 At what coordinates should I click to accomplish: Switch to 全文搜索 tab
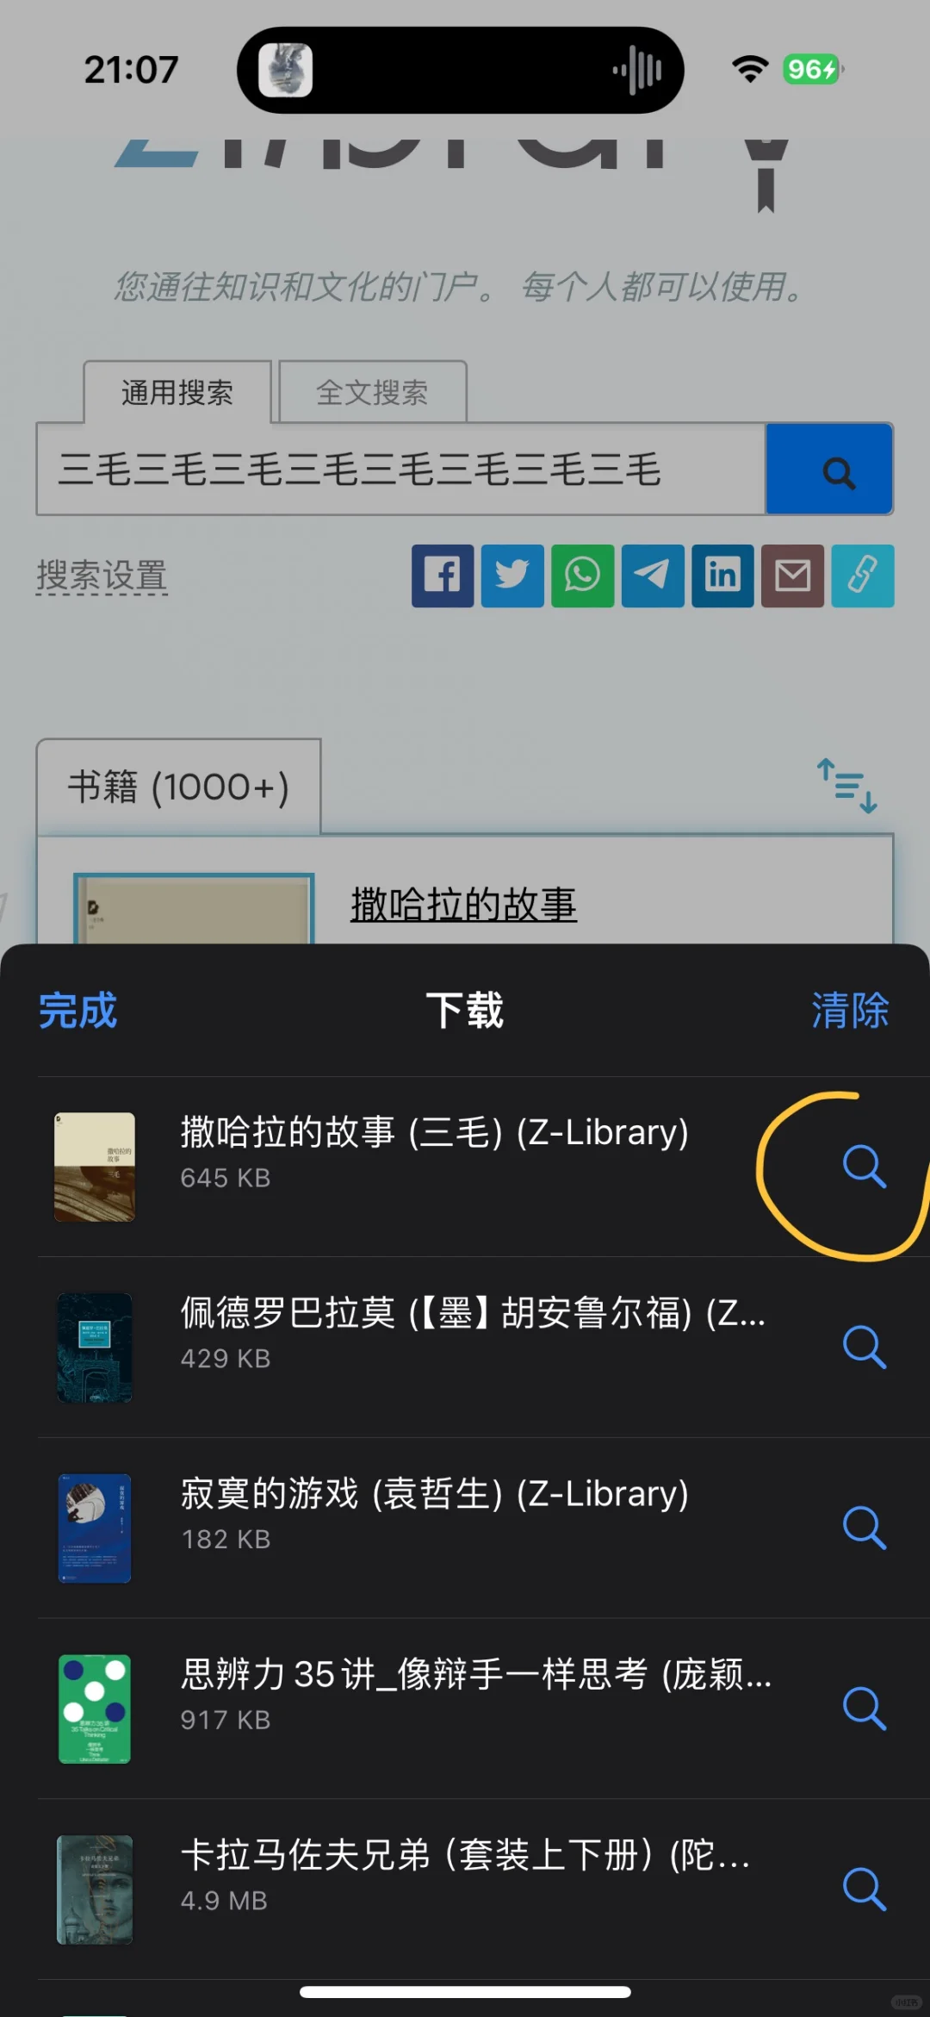pos(372,393)
